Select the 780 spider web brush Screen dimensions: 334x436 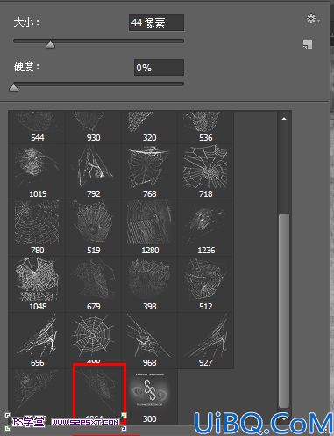click(37, 228)
